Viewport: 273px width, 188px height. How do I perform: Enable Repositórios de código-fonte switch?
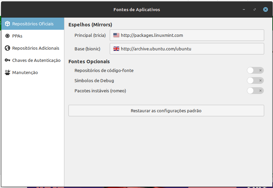point(255,70)
